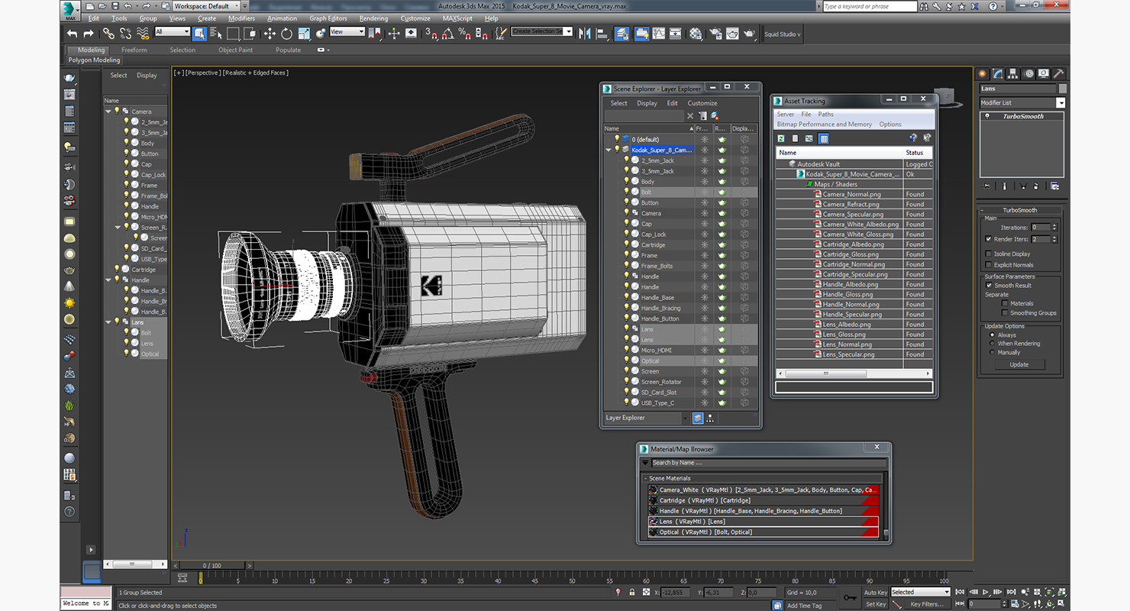The image size is (1130, 611).
Task: Click the Lans object color swatch
Action: [1063, 89]
